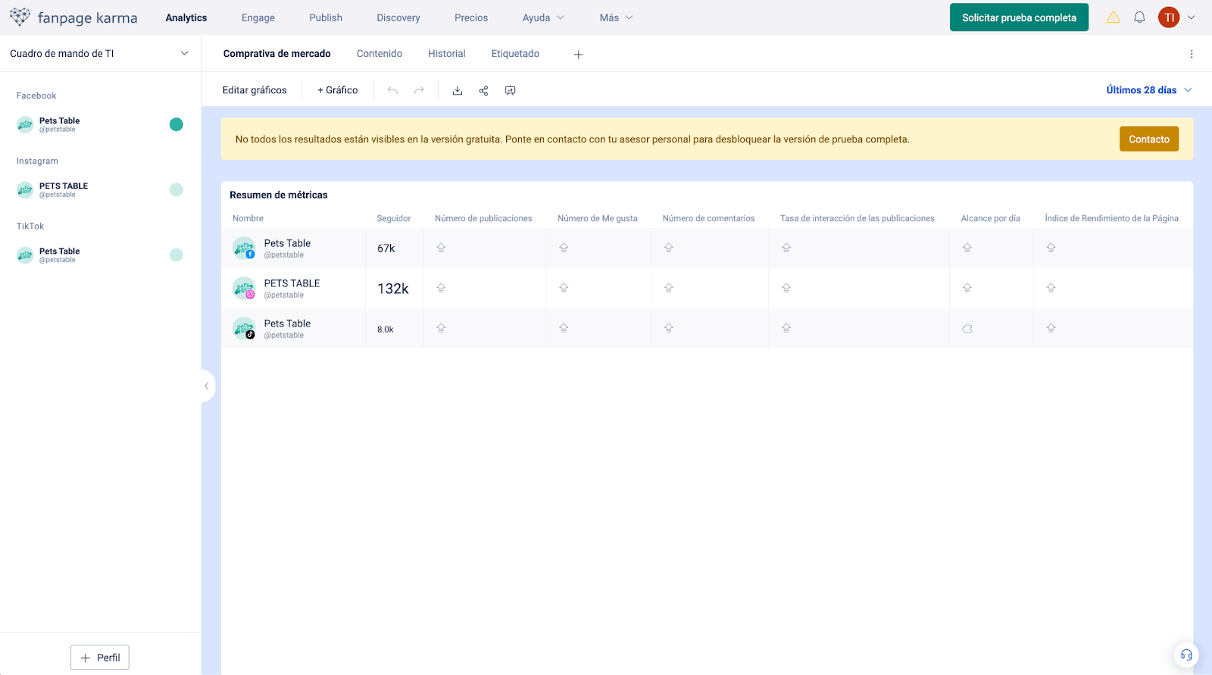Toggle the Instagram PETS TABLE profile circle

click(176, 190)
